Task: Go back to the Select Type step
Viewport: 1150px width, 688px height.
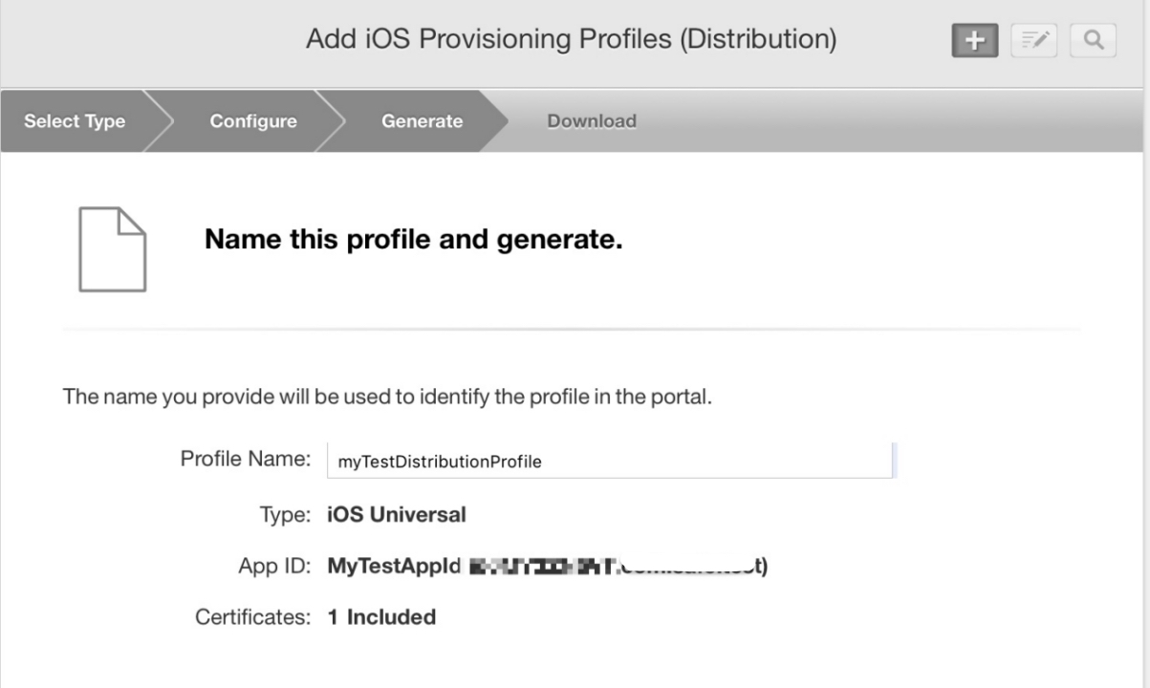Action: coord(74,121)
